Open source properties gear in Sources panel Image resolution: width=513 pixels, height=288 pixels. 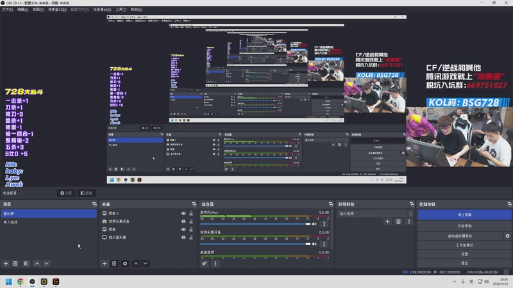pyautogui.click(x=125, y=263)
